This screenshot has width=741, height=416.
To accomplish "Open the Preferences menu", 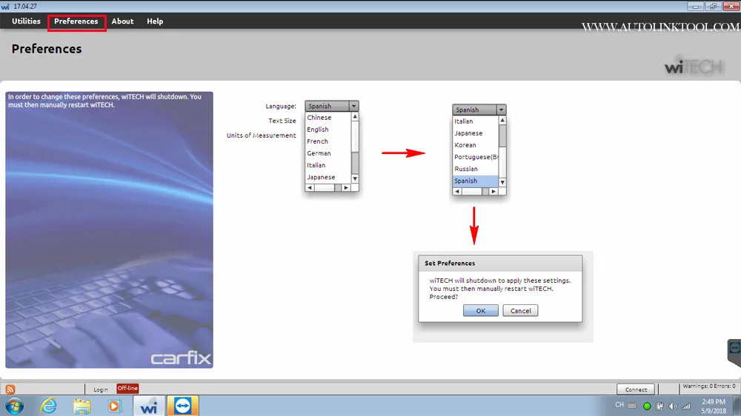I will (x=76, y=21).
